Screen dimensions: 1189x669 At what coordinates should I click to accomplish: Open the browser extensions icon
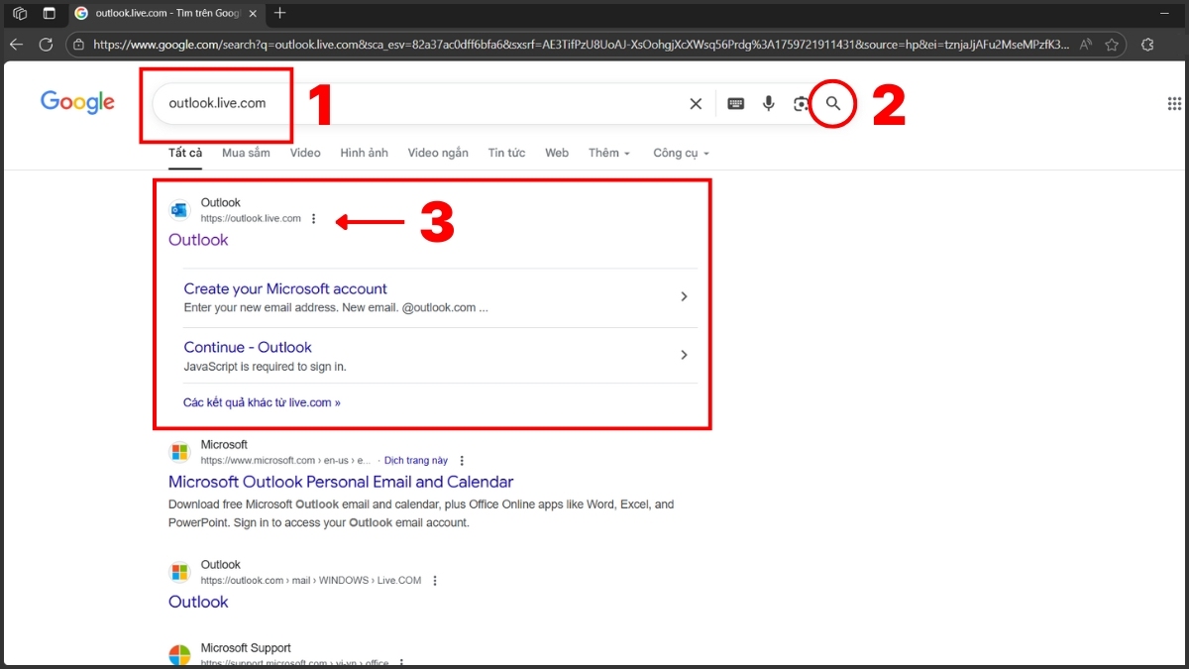[1147, 45]
